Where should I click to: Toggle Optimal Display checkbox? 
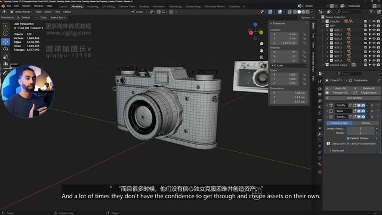[x=348, y=138]
